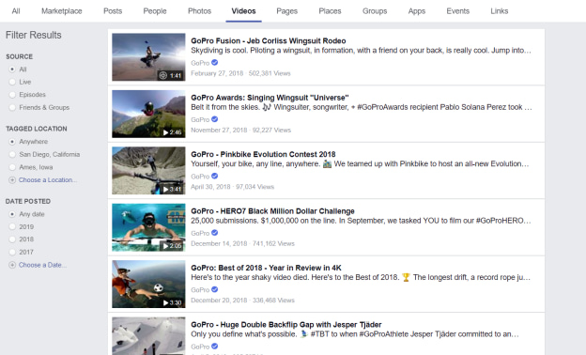The width and height of the screenshot is (586, 355).
Task: Open GoPro page link under Best of 2018 video
Action: pos(200,290)
